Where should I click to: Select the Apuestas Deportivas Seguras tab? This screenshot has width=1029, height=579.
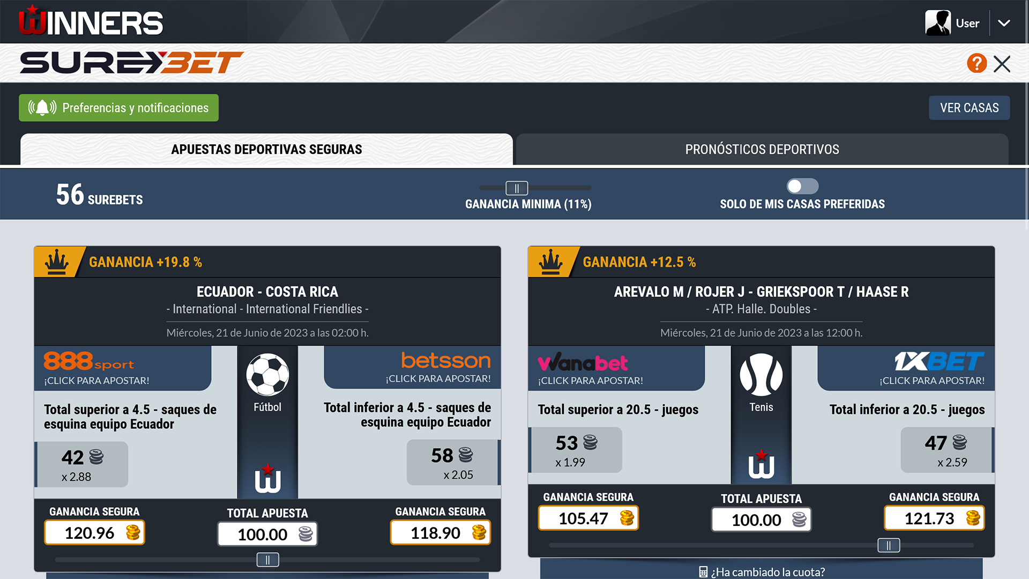pyautogui.click(x=266, y=150)
